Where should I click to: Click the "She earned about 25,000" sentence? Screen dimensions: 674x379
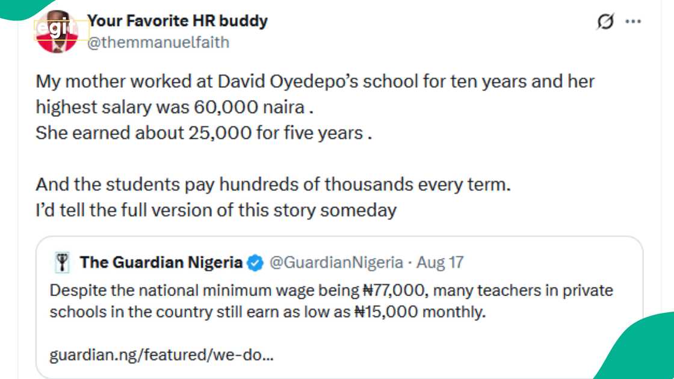[203, 133]
